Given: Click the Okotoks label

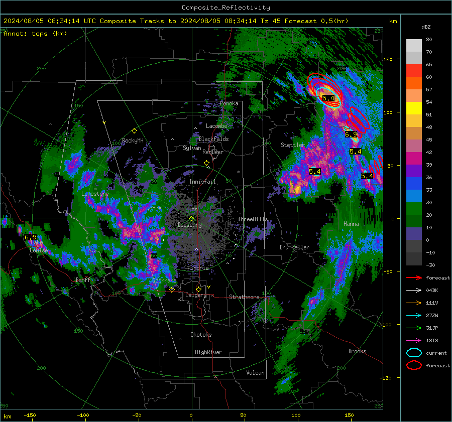Looking at the screenshot, I should pyautogui.click(x=201, y=335).
